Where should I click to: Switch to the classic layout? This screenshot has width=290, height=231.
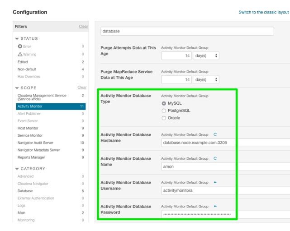[263, 12]
